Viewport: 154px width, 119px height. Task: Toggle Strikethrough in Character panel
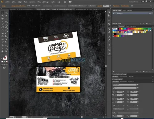pos(137,105)
